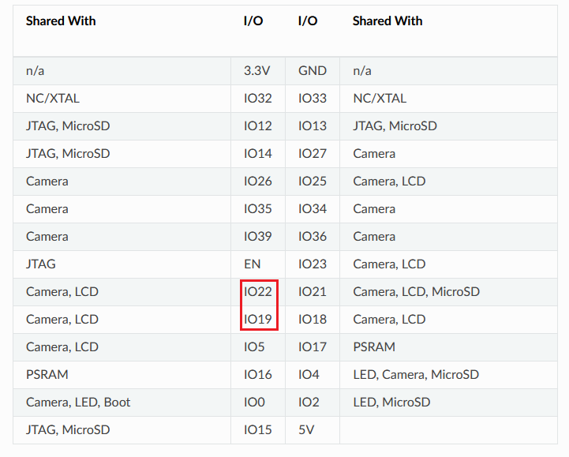569x457 pixels.
Task: Select the GND cell
Action: coord(313,71)
